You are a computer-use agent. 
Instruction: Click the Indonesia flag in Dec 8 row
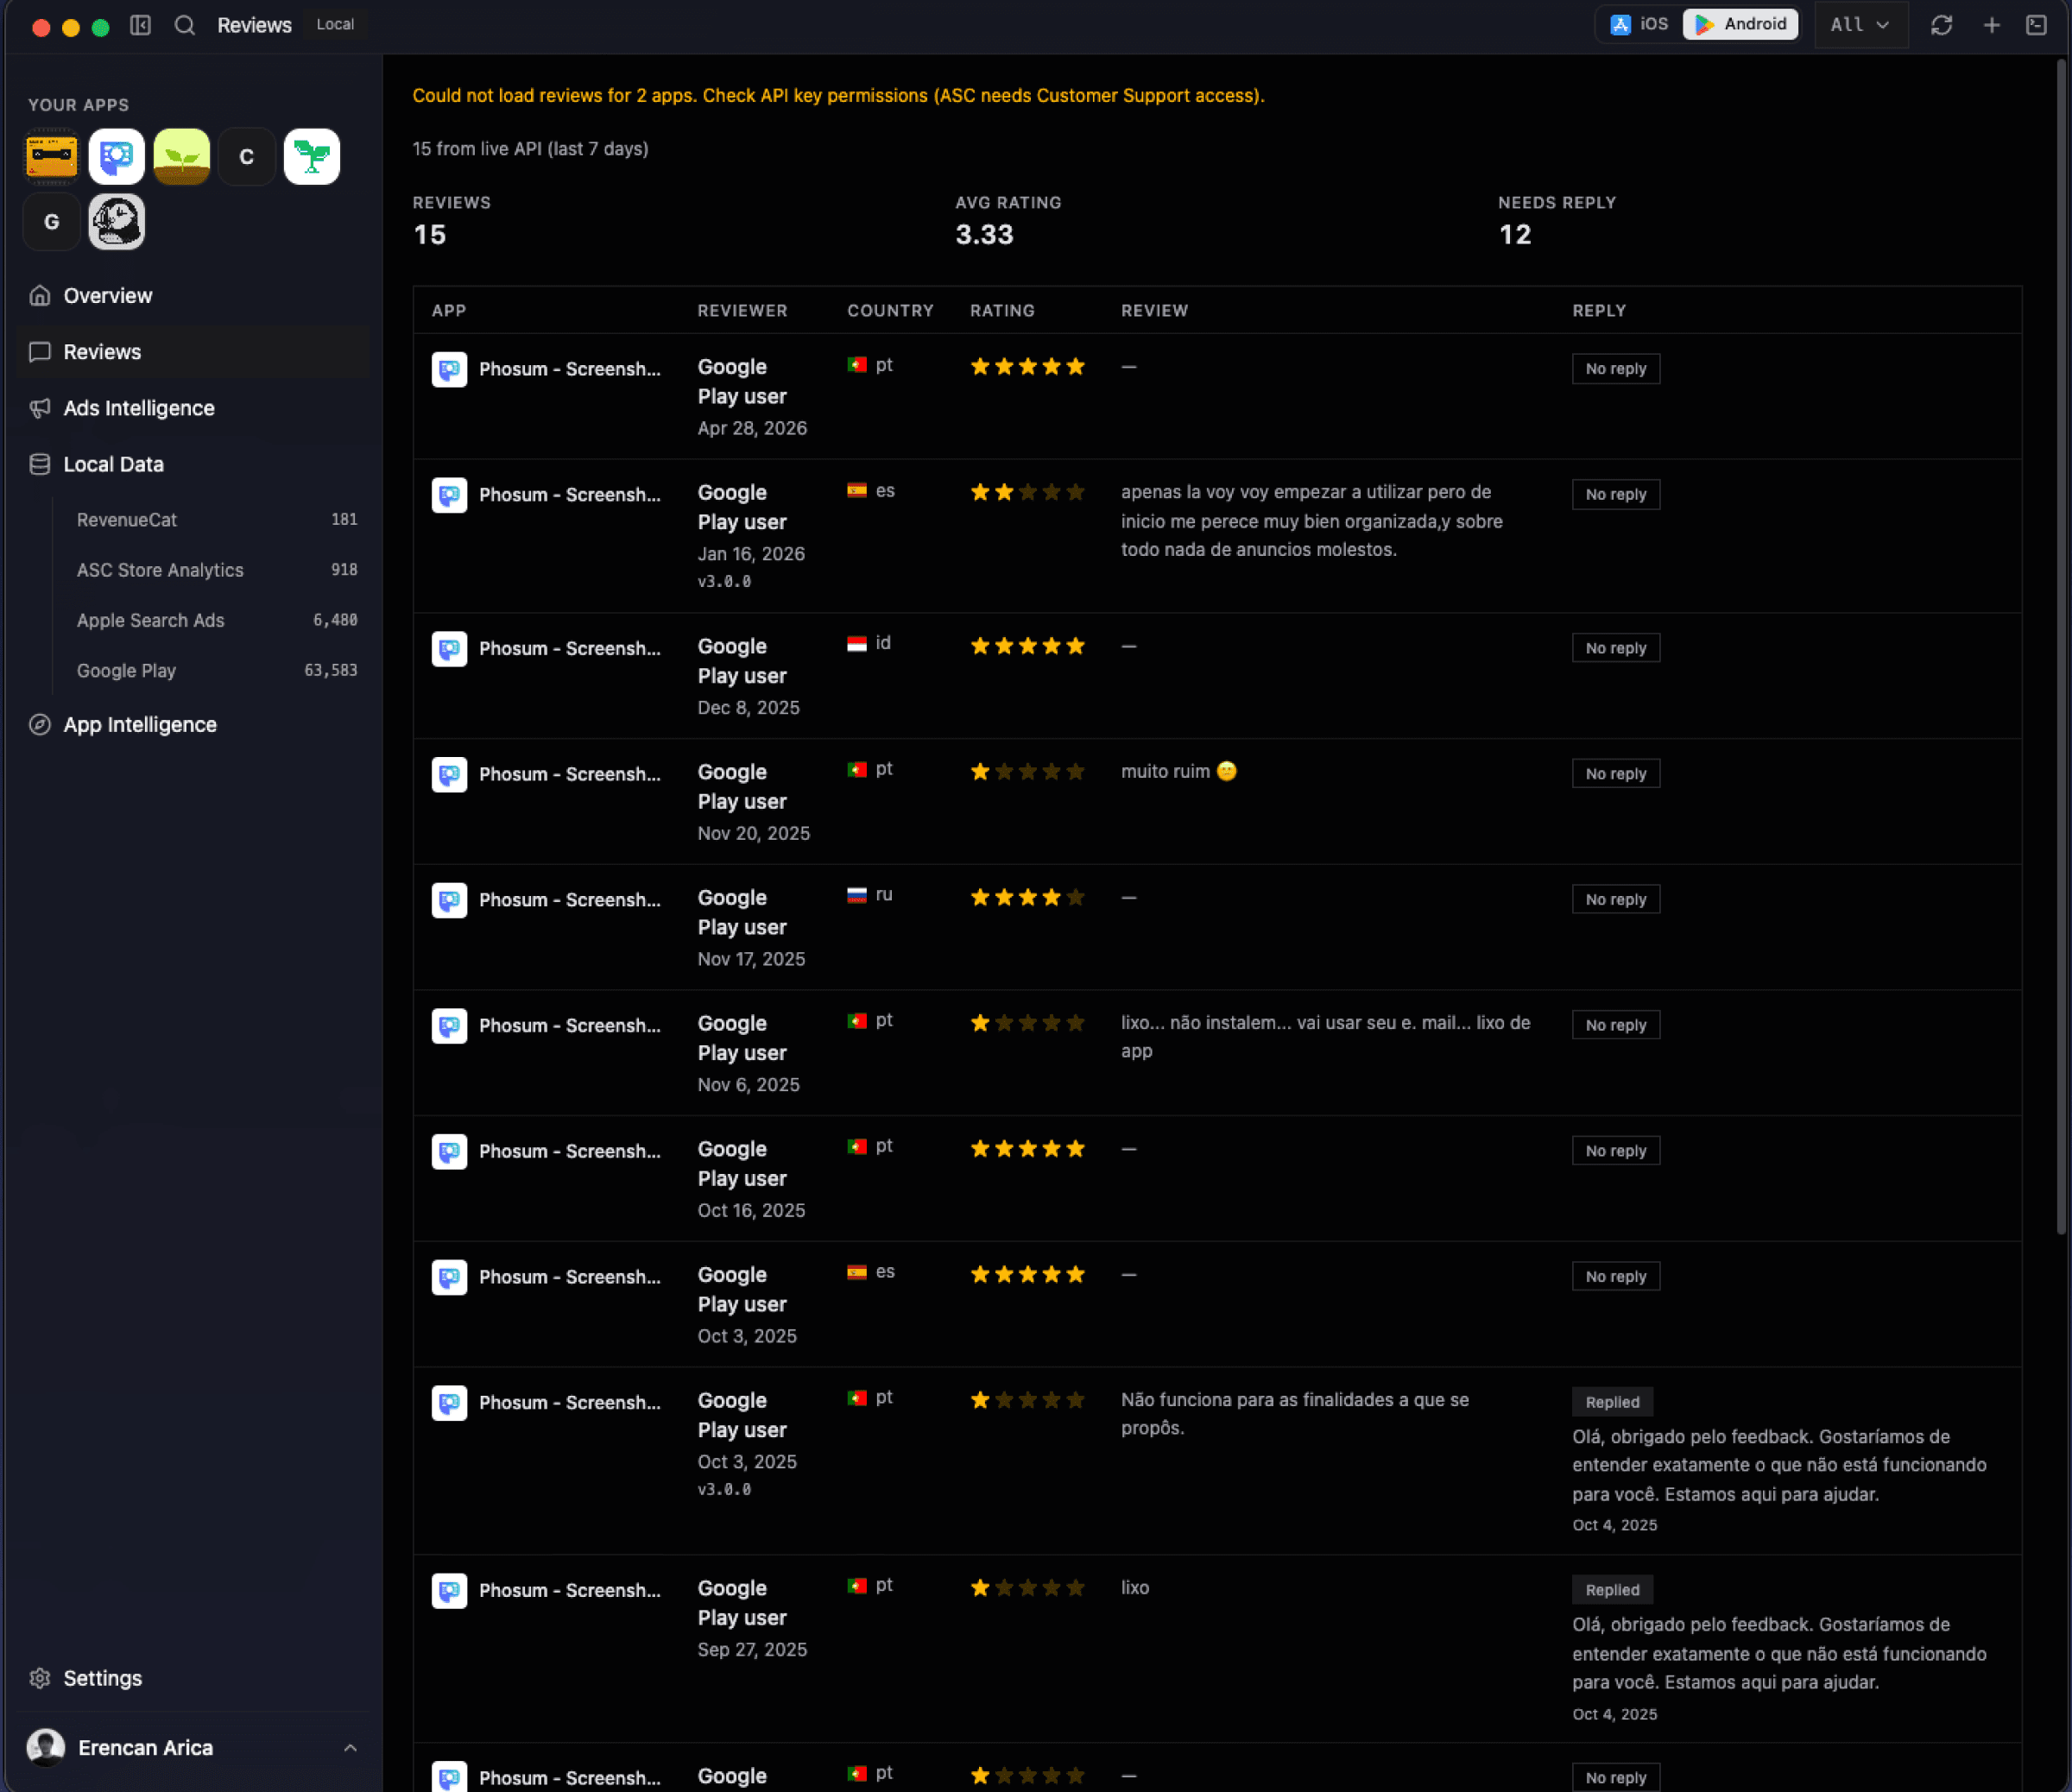pyautogui.click(x=857, y=644)
